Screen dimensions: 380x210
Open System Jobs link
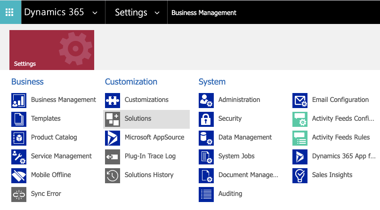point(236,156)
